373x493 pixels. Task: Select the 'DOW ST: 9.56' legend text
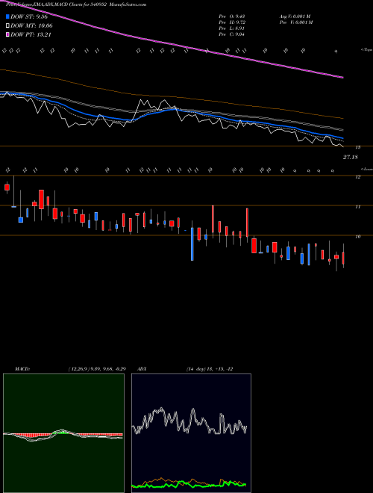pos(29,17)
